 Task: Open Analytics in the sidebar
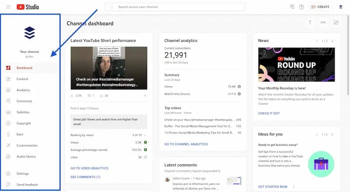point(23,90)
